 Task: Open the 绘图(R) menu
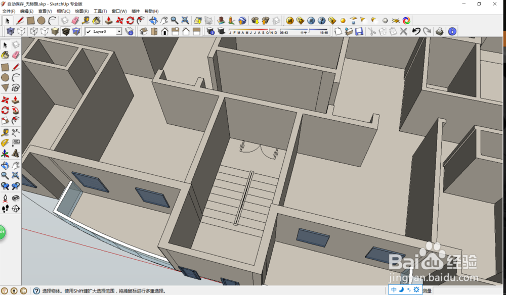[x=81, y=11]
